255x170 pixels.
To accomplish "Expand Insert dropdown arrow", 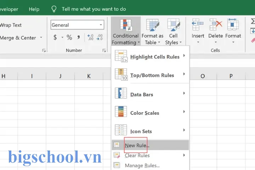I will click(198, 42).
